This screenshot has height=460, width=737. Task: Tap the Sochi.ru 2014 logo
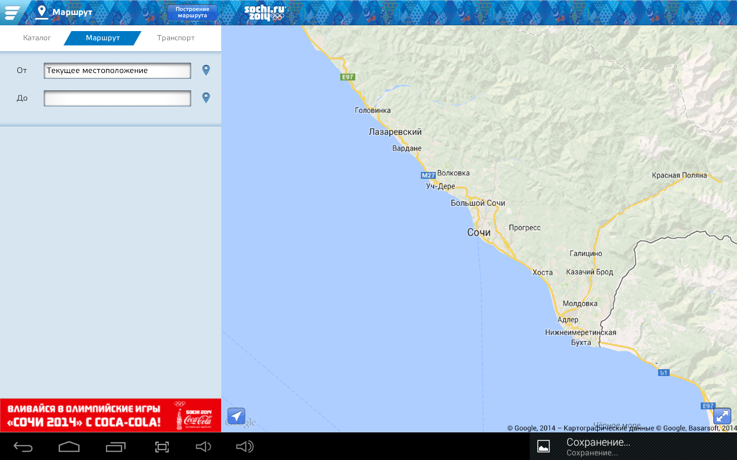point(264,12)
